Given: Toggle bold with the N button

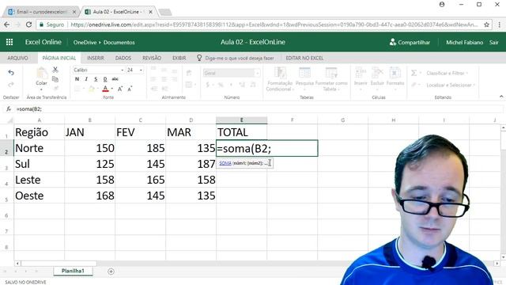Looking at the screenshot, I should [77, 79].
